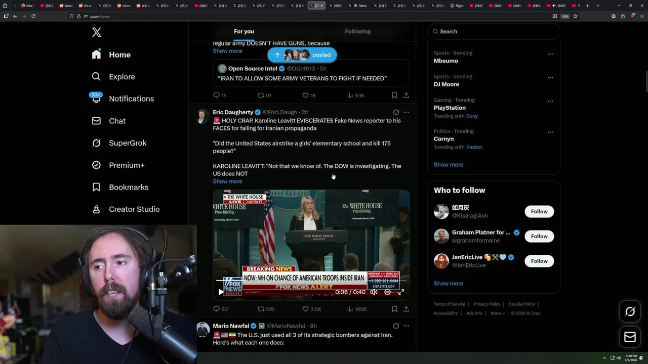
Task: Share the Open Source Intel quote post
Action: click(x=406, y=95)
